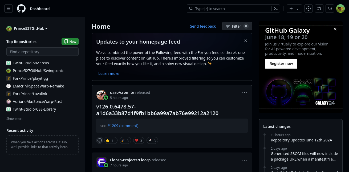Open the Issues icon in header
Viewport: 349px width, 172px height.
click(x=309, y=9)
